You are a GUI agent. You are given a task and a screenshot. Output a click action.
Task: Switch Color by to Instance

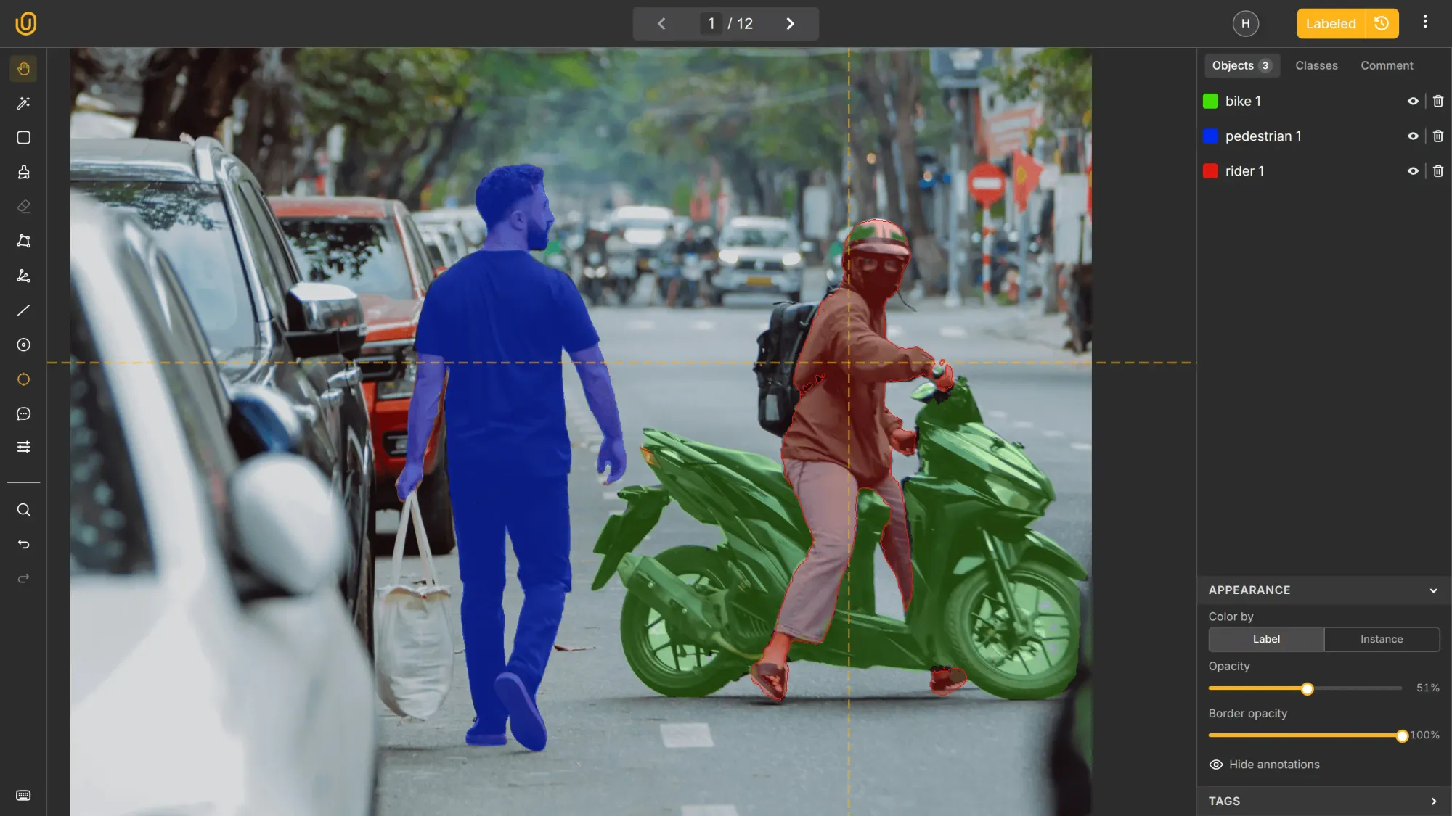click(x=1381, y=639)
